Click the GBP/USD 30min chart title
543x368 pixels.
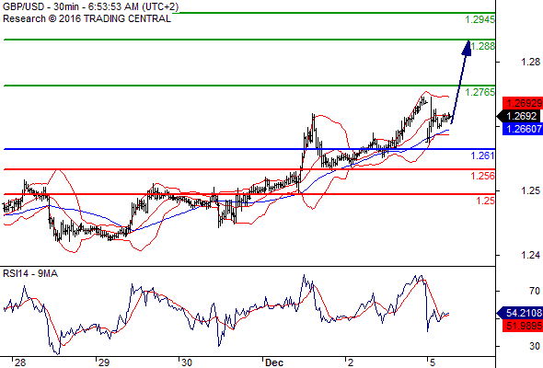pos(91,6)
